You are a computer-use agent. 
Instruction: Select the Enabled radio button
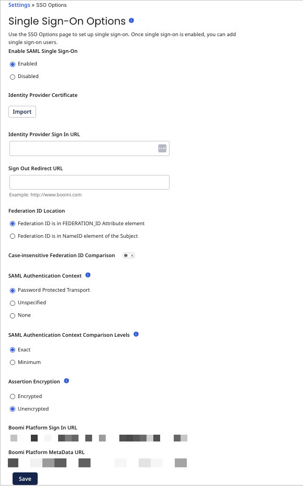coord(12,63)
